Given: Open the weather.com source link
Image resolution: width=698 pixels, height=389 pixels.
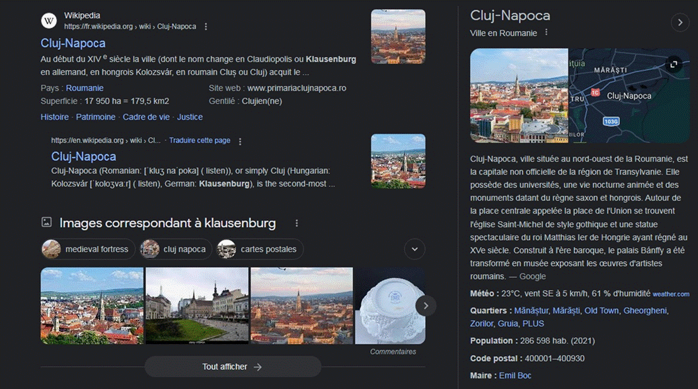Looking at the screenshot, I should click(671, 294).
